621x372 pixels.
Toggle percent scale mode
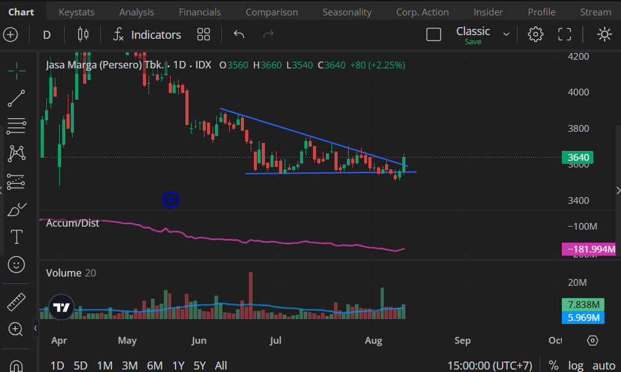[553, 365]
